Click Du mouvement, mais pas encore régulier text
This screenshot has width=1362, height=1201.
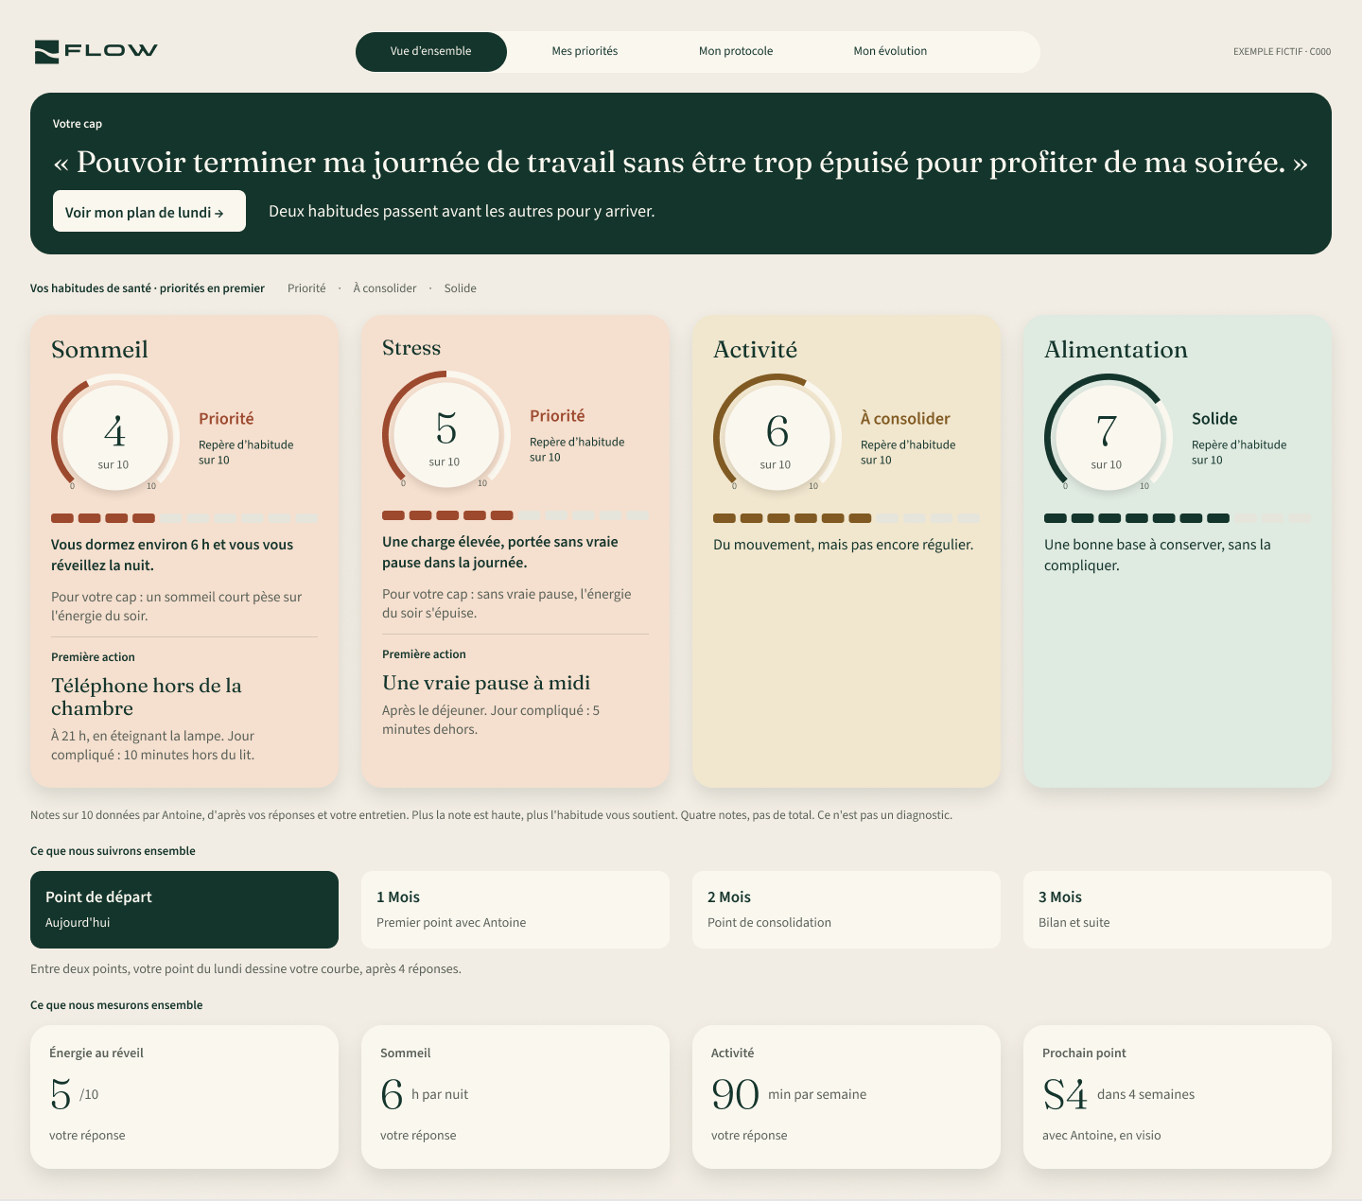click(x=843, y=545)
